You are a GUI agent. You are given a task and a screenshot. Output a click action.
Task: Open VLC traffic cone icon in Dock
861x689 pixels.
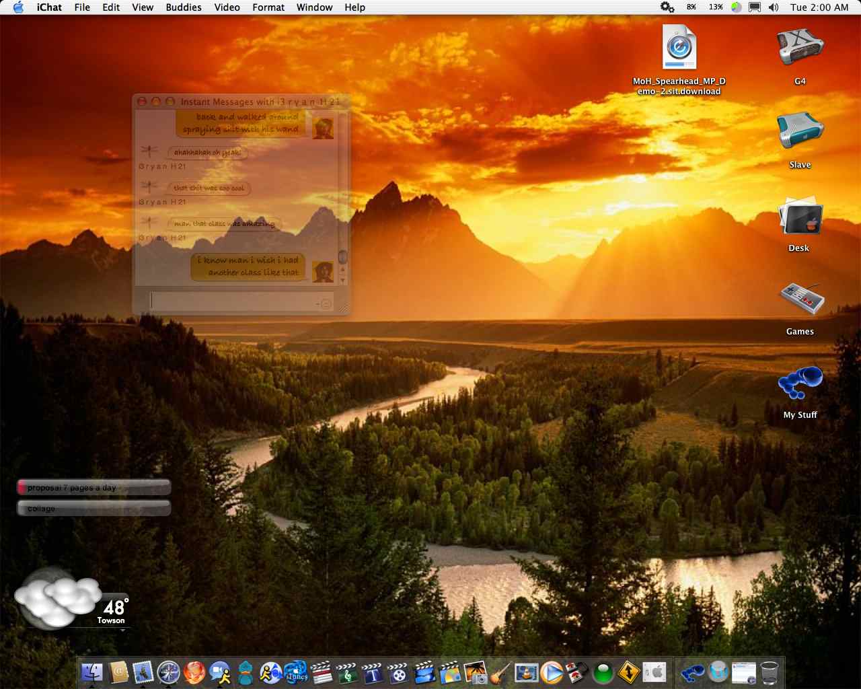[x=525, y=672]
